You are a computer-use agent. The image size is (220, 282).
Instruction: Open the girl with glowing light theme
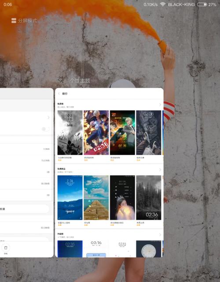click(x=122, y=198)
